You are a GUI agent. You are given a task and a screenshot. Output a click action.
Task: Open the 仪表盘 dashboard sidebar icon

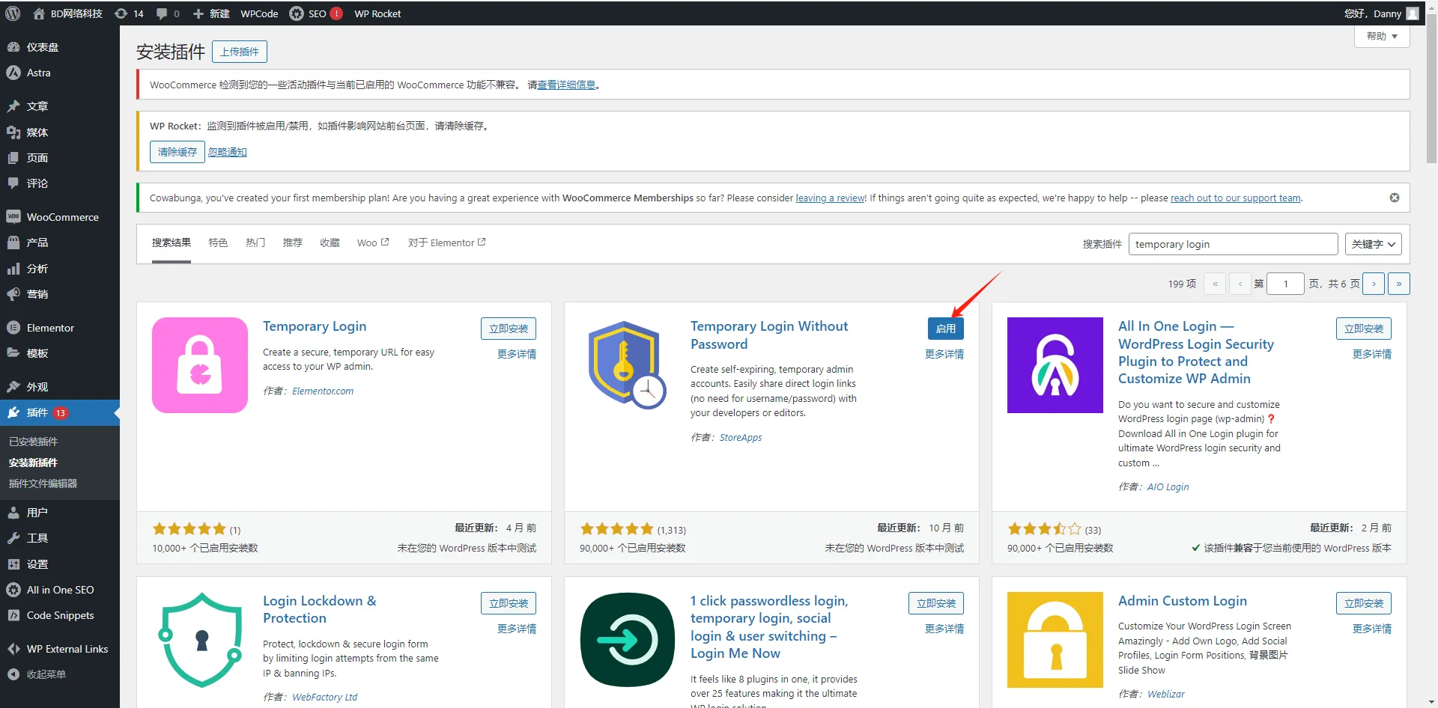13,47
